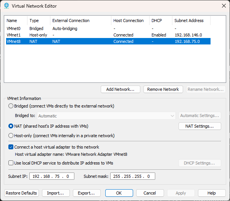Click the External Connection column header
Image resolution: width=230 pixels, height=201 pixels.
(x=81, y=21)
